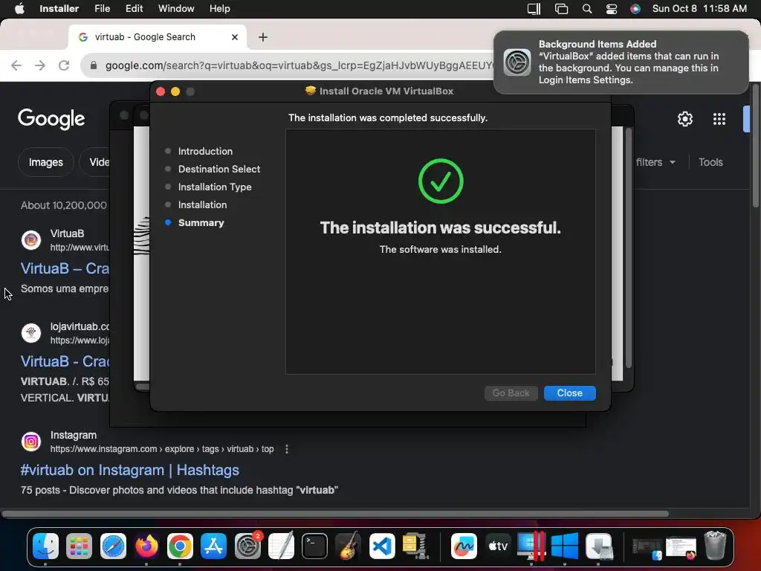The width and height of the screenshot is (761, 571).
Task: Open the App Store dock icon
Action: [213, 546]
